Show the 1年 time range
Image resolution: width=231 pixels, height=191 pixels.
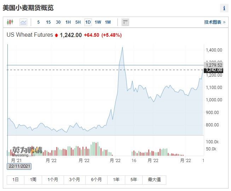click(116, 180)
